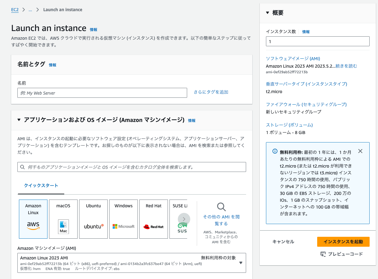
Task: Click the quick start next arrow icon
Action: pos(184,219)
